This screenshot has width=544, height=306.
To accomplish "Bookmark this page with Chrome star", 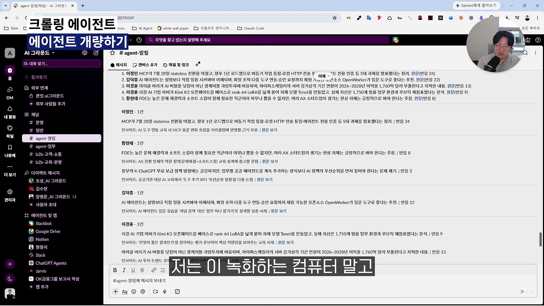I will click(x=335, y=18).
